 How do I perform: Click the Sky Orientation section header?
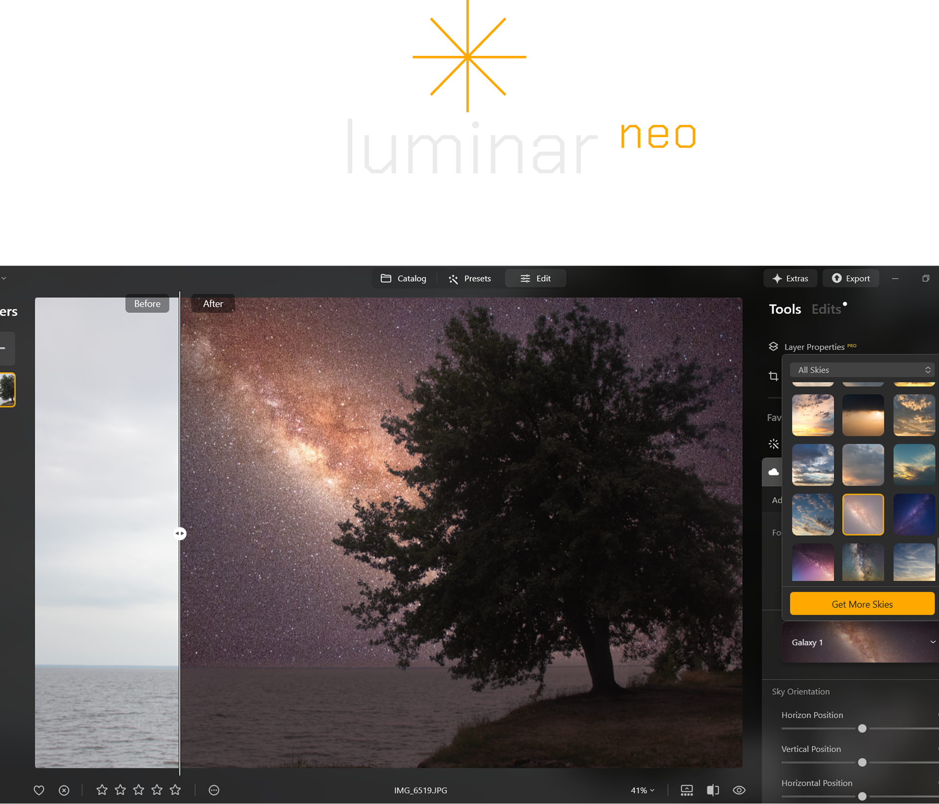801,691
